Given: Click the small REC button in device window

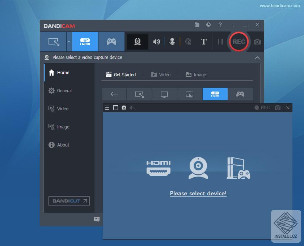Looking at the screenshot, I should tap(262, 107).
